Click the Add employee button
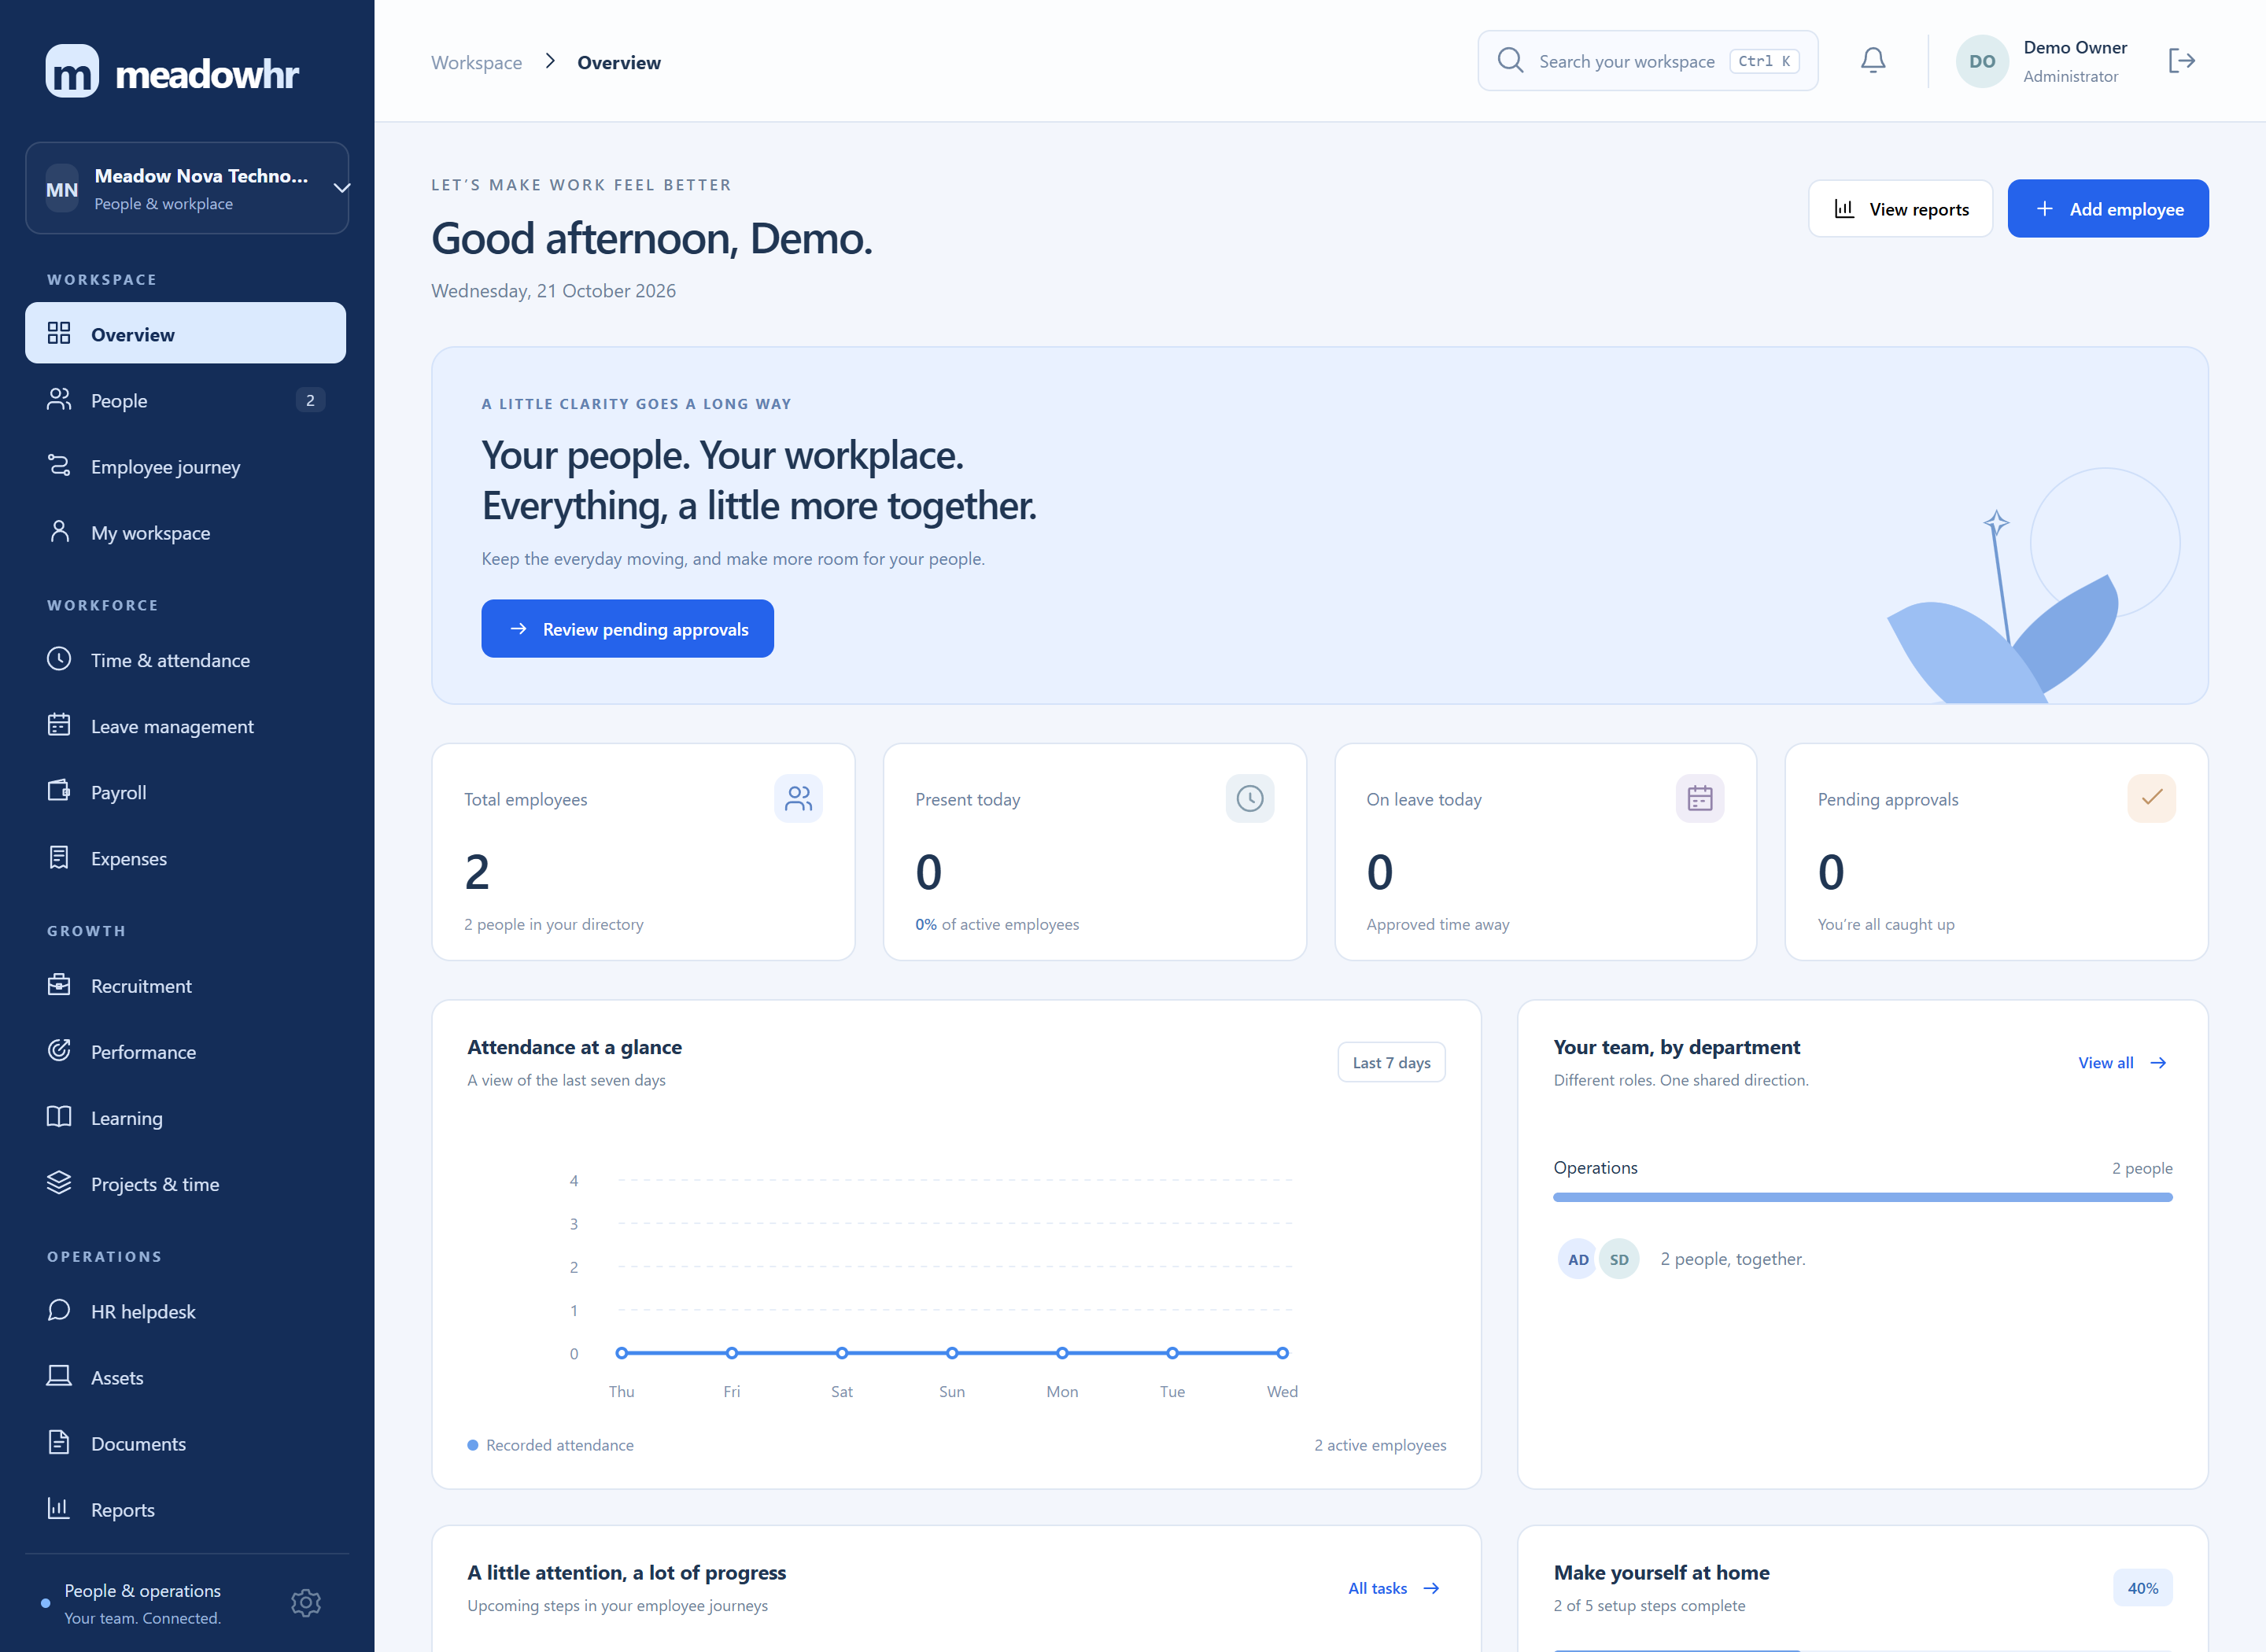2266x1652 pixels. (x=2108, y=208)
